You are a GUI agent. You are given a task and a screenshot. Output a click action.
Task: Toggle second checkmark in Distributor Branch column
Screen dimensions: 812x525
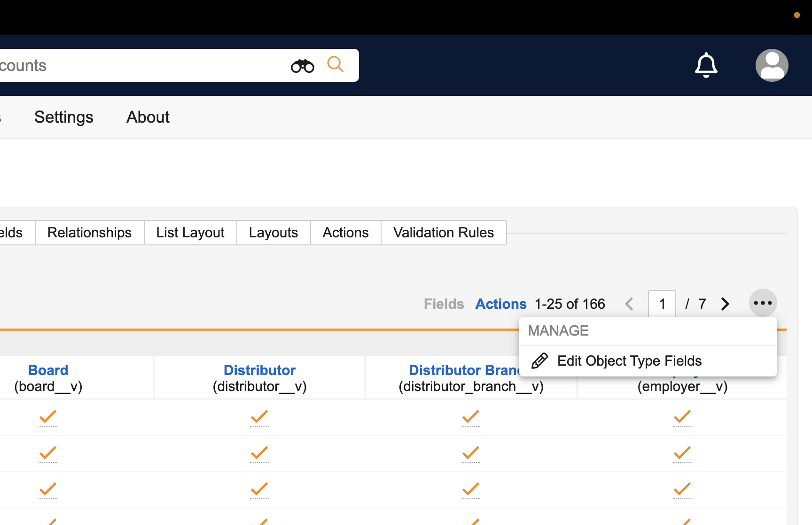(471, 453)
